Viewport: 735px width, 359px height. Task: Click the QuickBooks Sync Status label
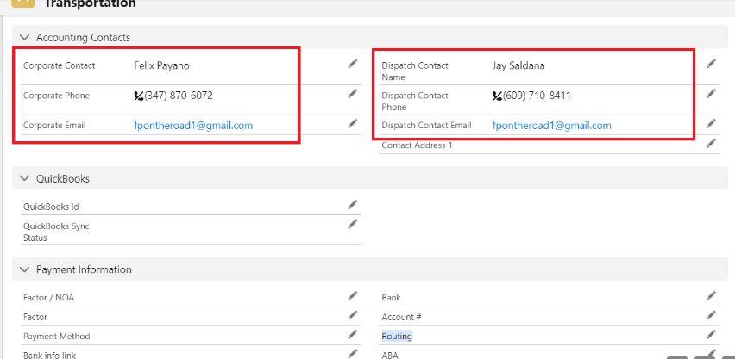click(56, 232)
